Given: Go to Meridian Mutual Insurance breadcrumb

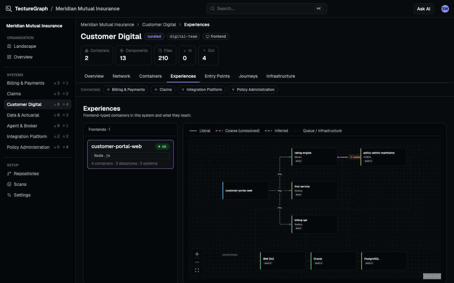Looking at the screenshot, I should 107,25.
